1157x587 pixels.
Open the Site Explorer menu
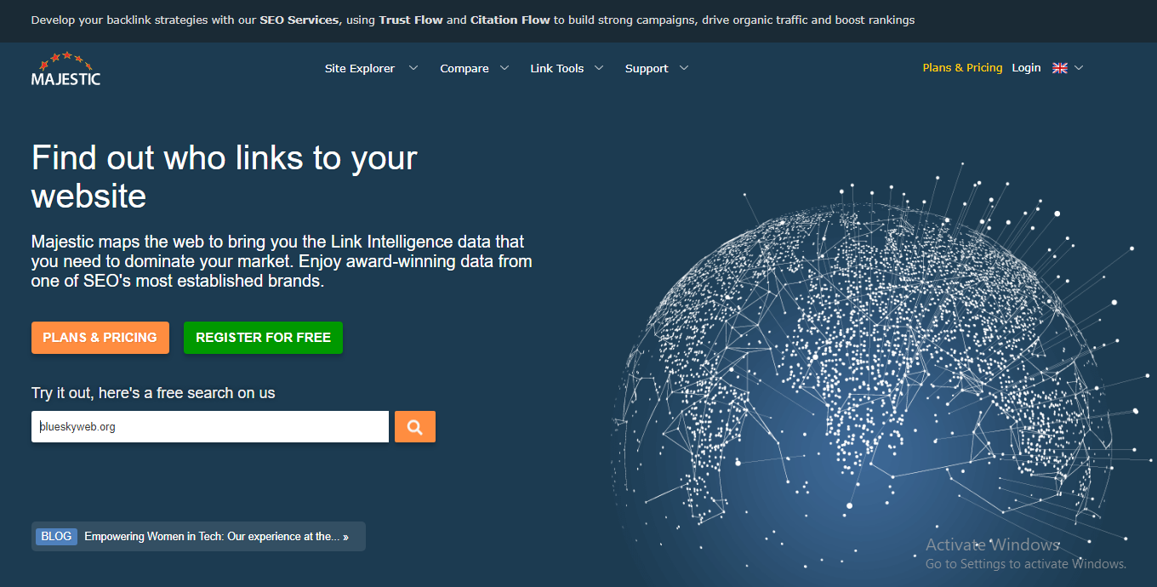point(360,69)
